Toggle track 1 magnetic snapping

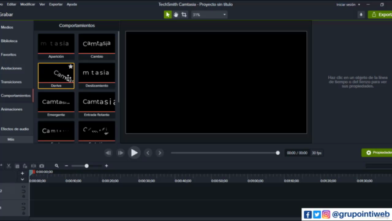pos(23,209)
